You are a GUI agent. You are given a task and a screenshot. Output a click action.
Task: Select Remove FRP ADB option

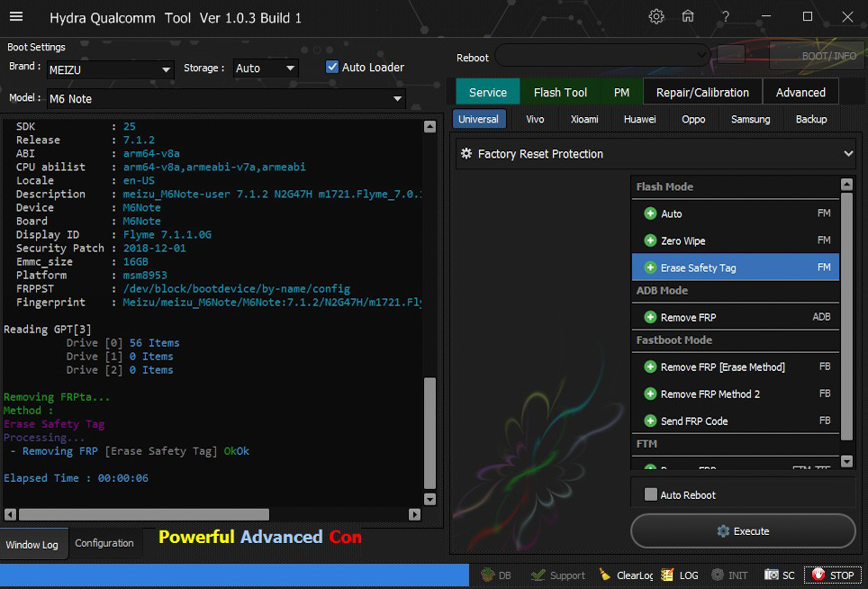[x=736, y=317]
